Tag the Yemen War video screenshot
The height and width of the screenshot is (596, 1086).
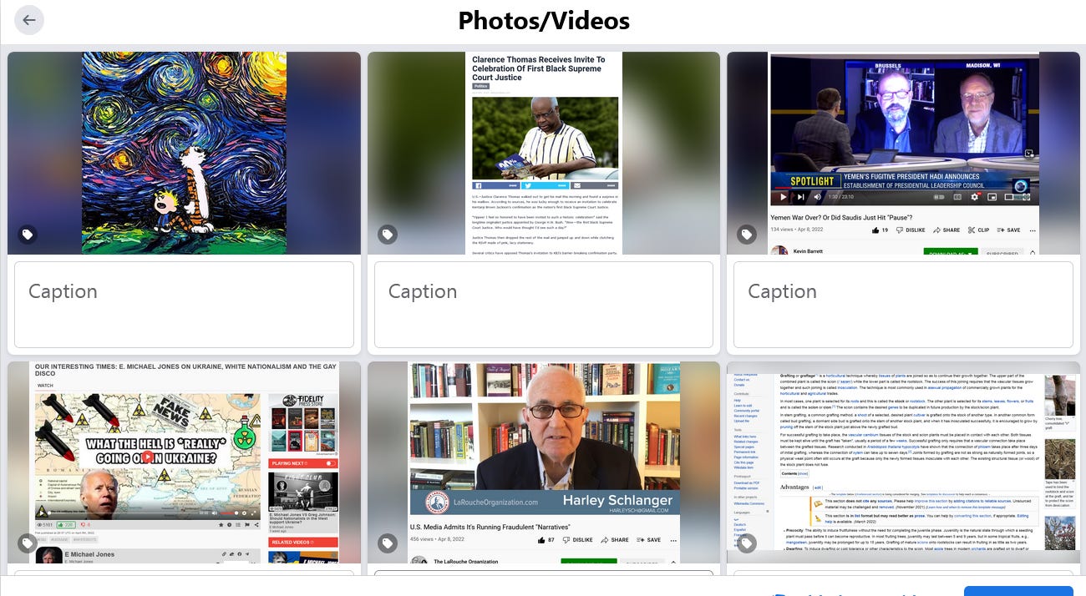coord(747,235)
